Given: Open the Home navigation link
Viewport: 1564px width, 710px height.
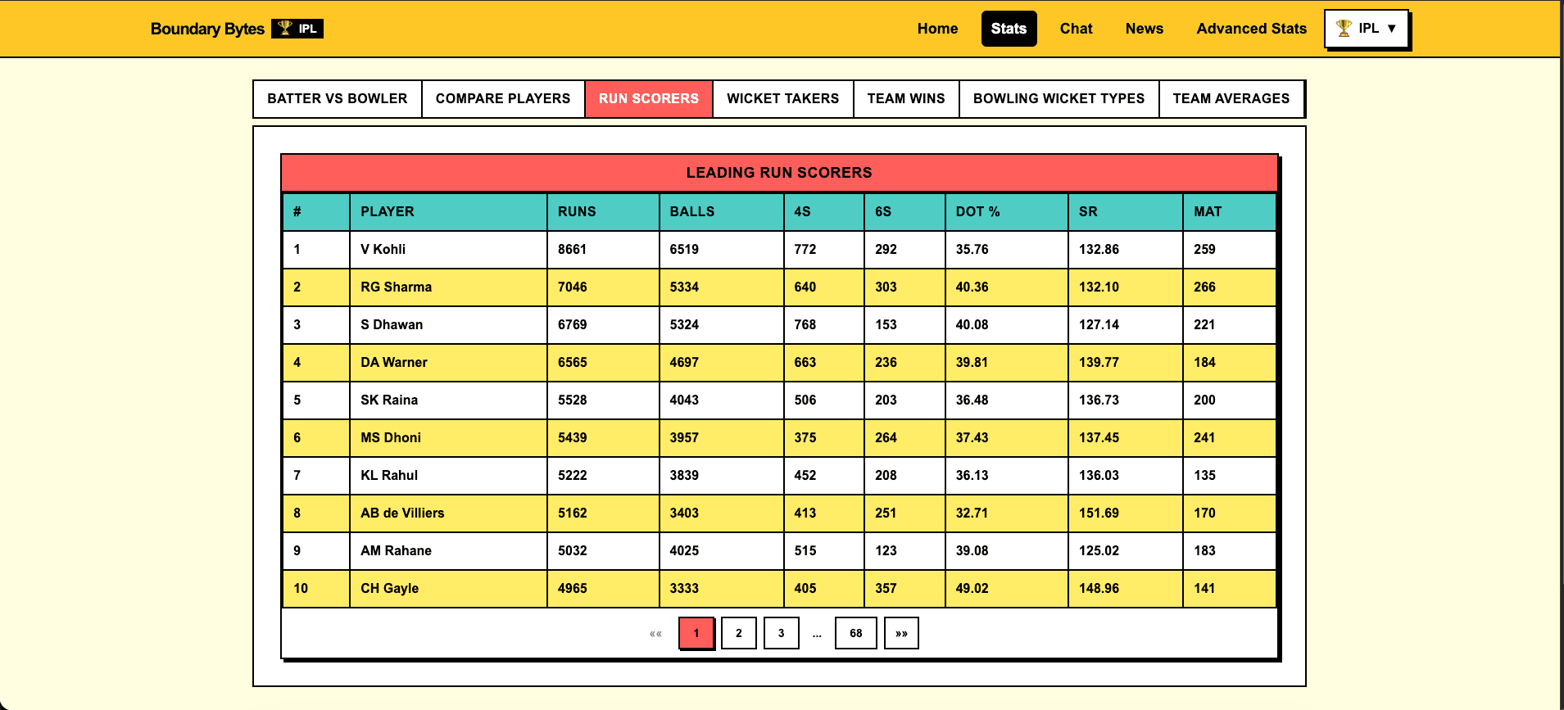Looking at the screenshot, I should 937,29.
